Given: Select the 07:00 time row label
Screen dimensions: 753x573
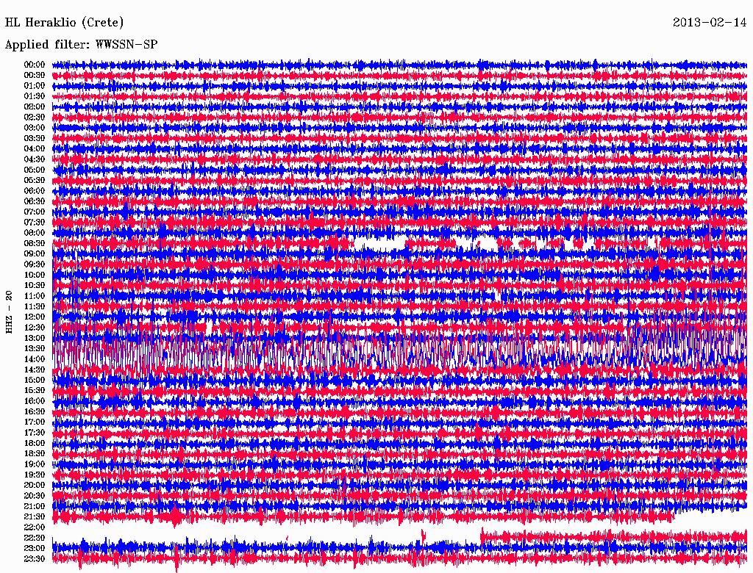Looking at the screenshot, I should (x=35, y=212).
